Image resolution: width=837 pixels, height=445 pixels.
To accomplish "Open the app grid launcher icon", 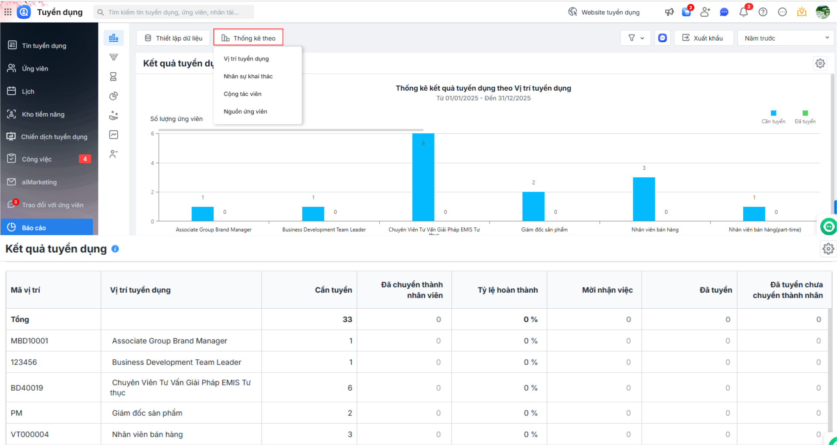I will tap(8, 12).
